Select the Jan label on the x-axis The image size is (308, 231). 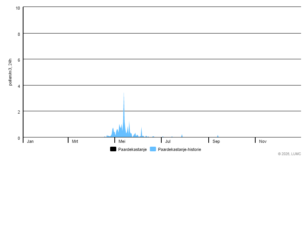pos(30,141)
